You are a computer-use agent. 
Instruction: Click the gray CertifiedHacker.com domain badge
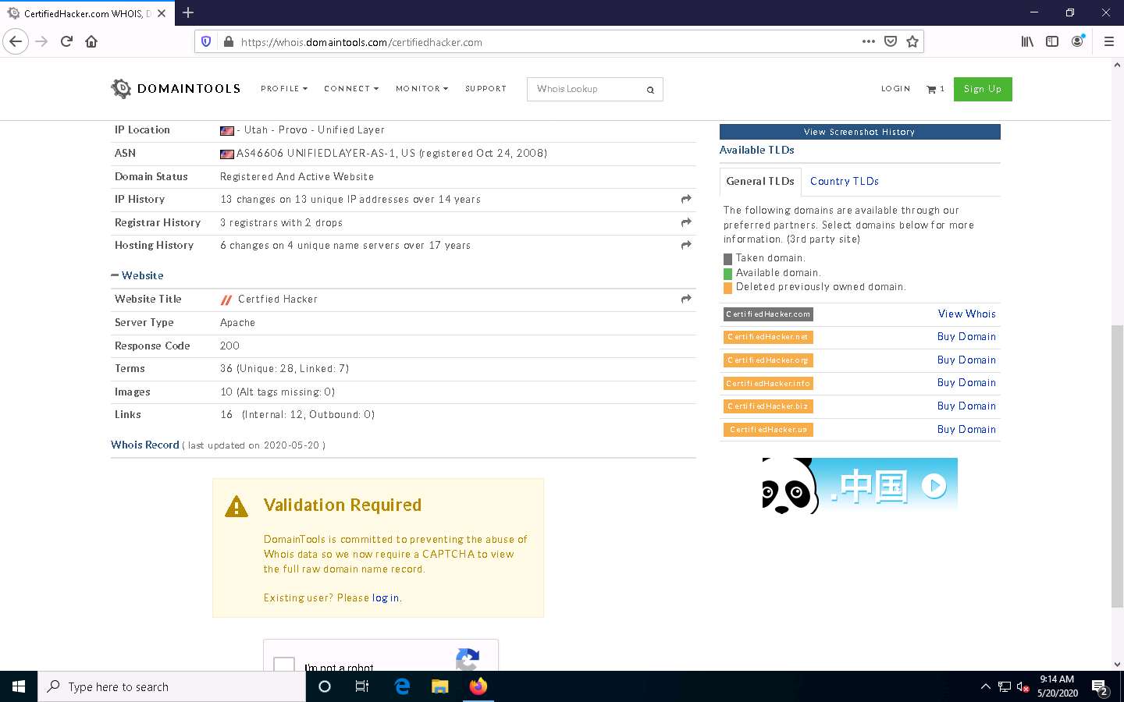pyautogui.click(x=768, y=314)
